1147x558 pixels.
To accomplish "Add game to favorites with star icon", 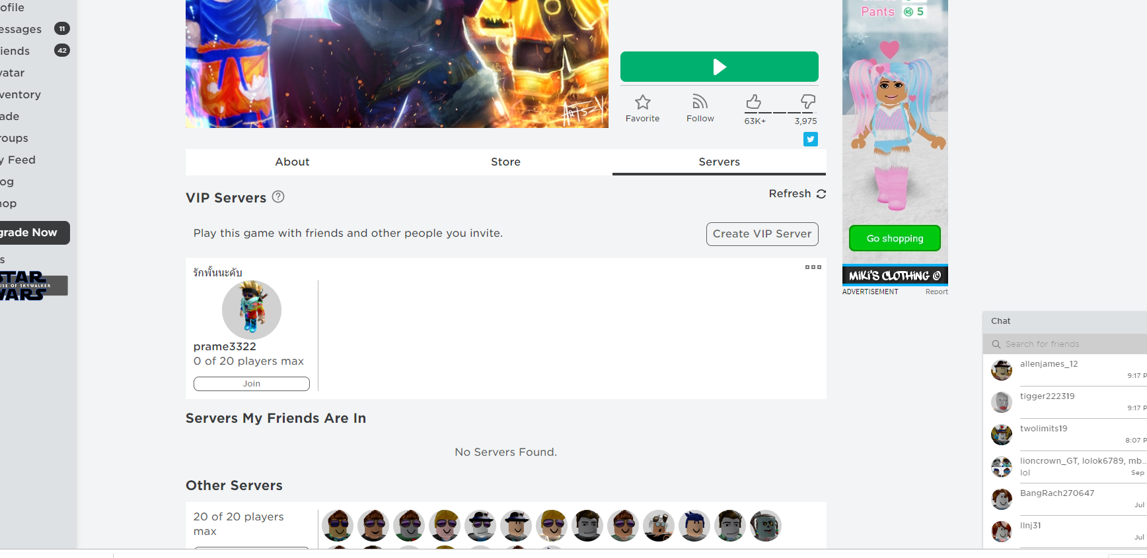I will pyautogui.click(x=642, y=102).
